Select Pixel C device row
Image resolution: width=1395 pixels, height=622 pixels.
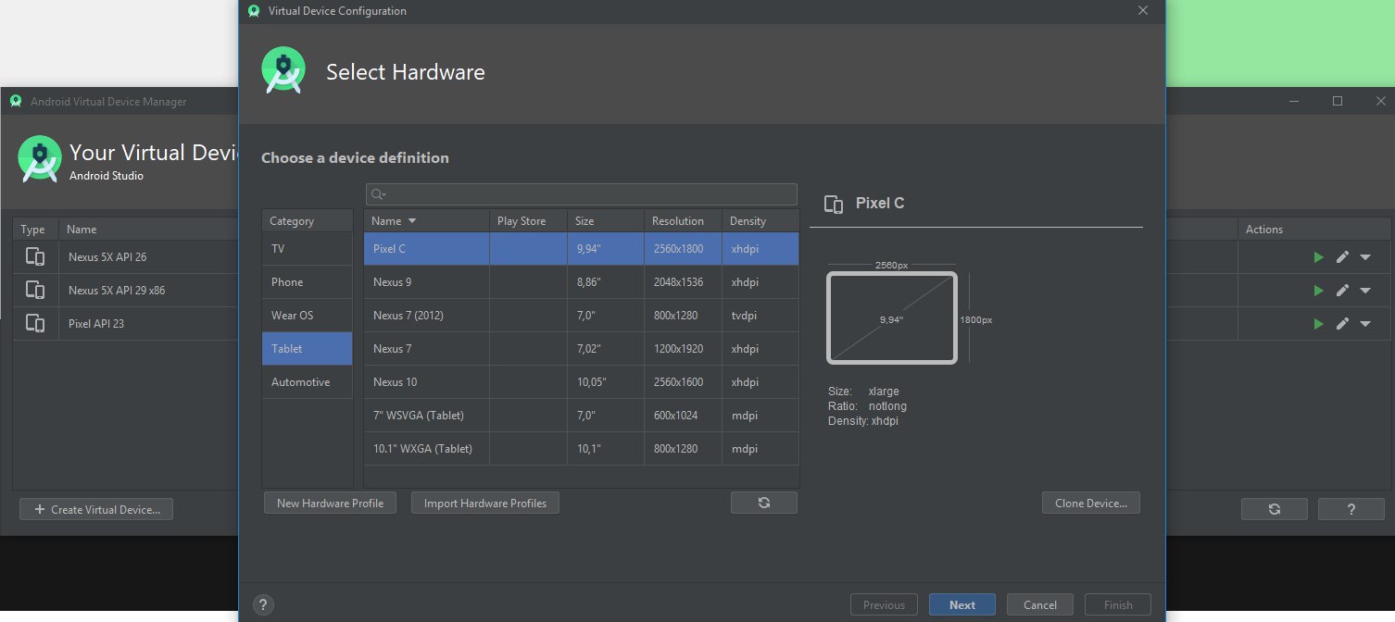pyautogui.click(x=582, y=249)
